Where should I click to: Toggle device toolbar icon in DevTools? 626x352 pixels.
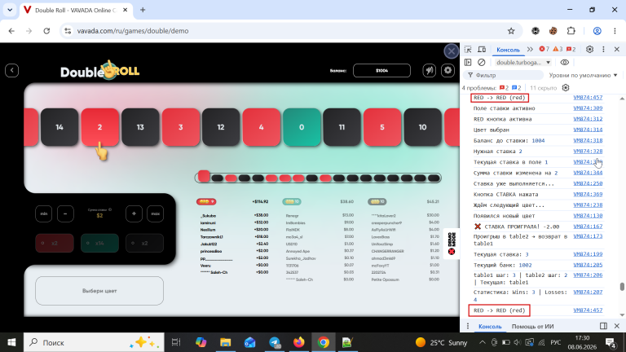click(x=482, y=50)
